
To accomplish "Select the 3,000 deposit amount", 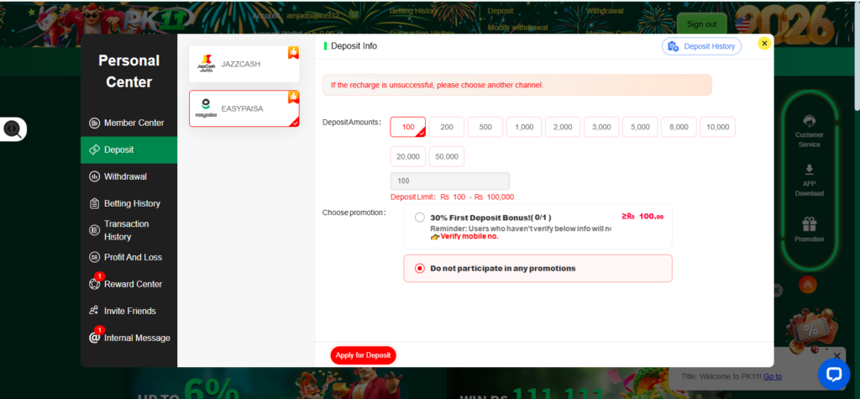I will (601, 127).
